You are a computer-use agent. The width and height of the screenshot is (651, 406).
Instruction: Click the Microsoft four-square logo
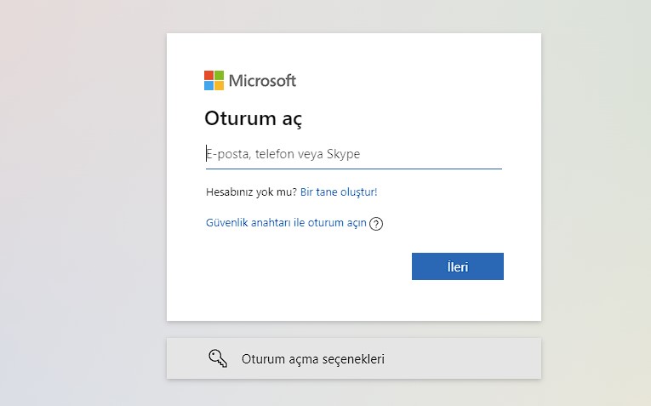[x=214, y=81]
